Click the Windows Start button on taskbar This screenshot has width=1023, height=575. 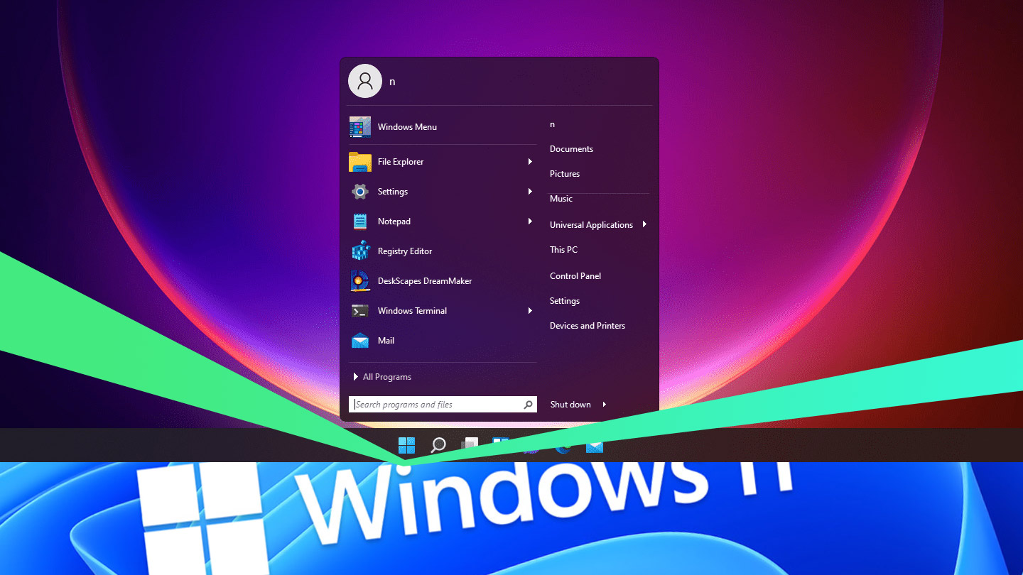[406, 445]
